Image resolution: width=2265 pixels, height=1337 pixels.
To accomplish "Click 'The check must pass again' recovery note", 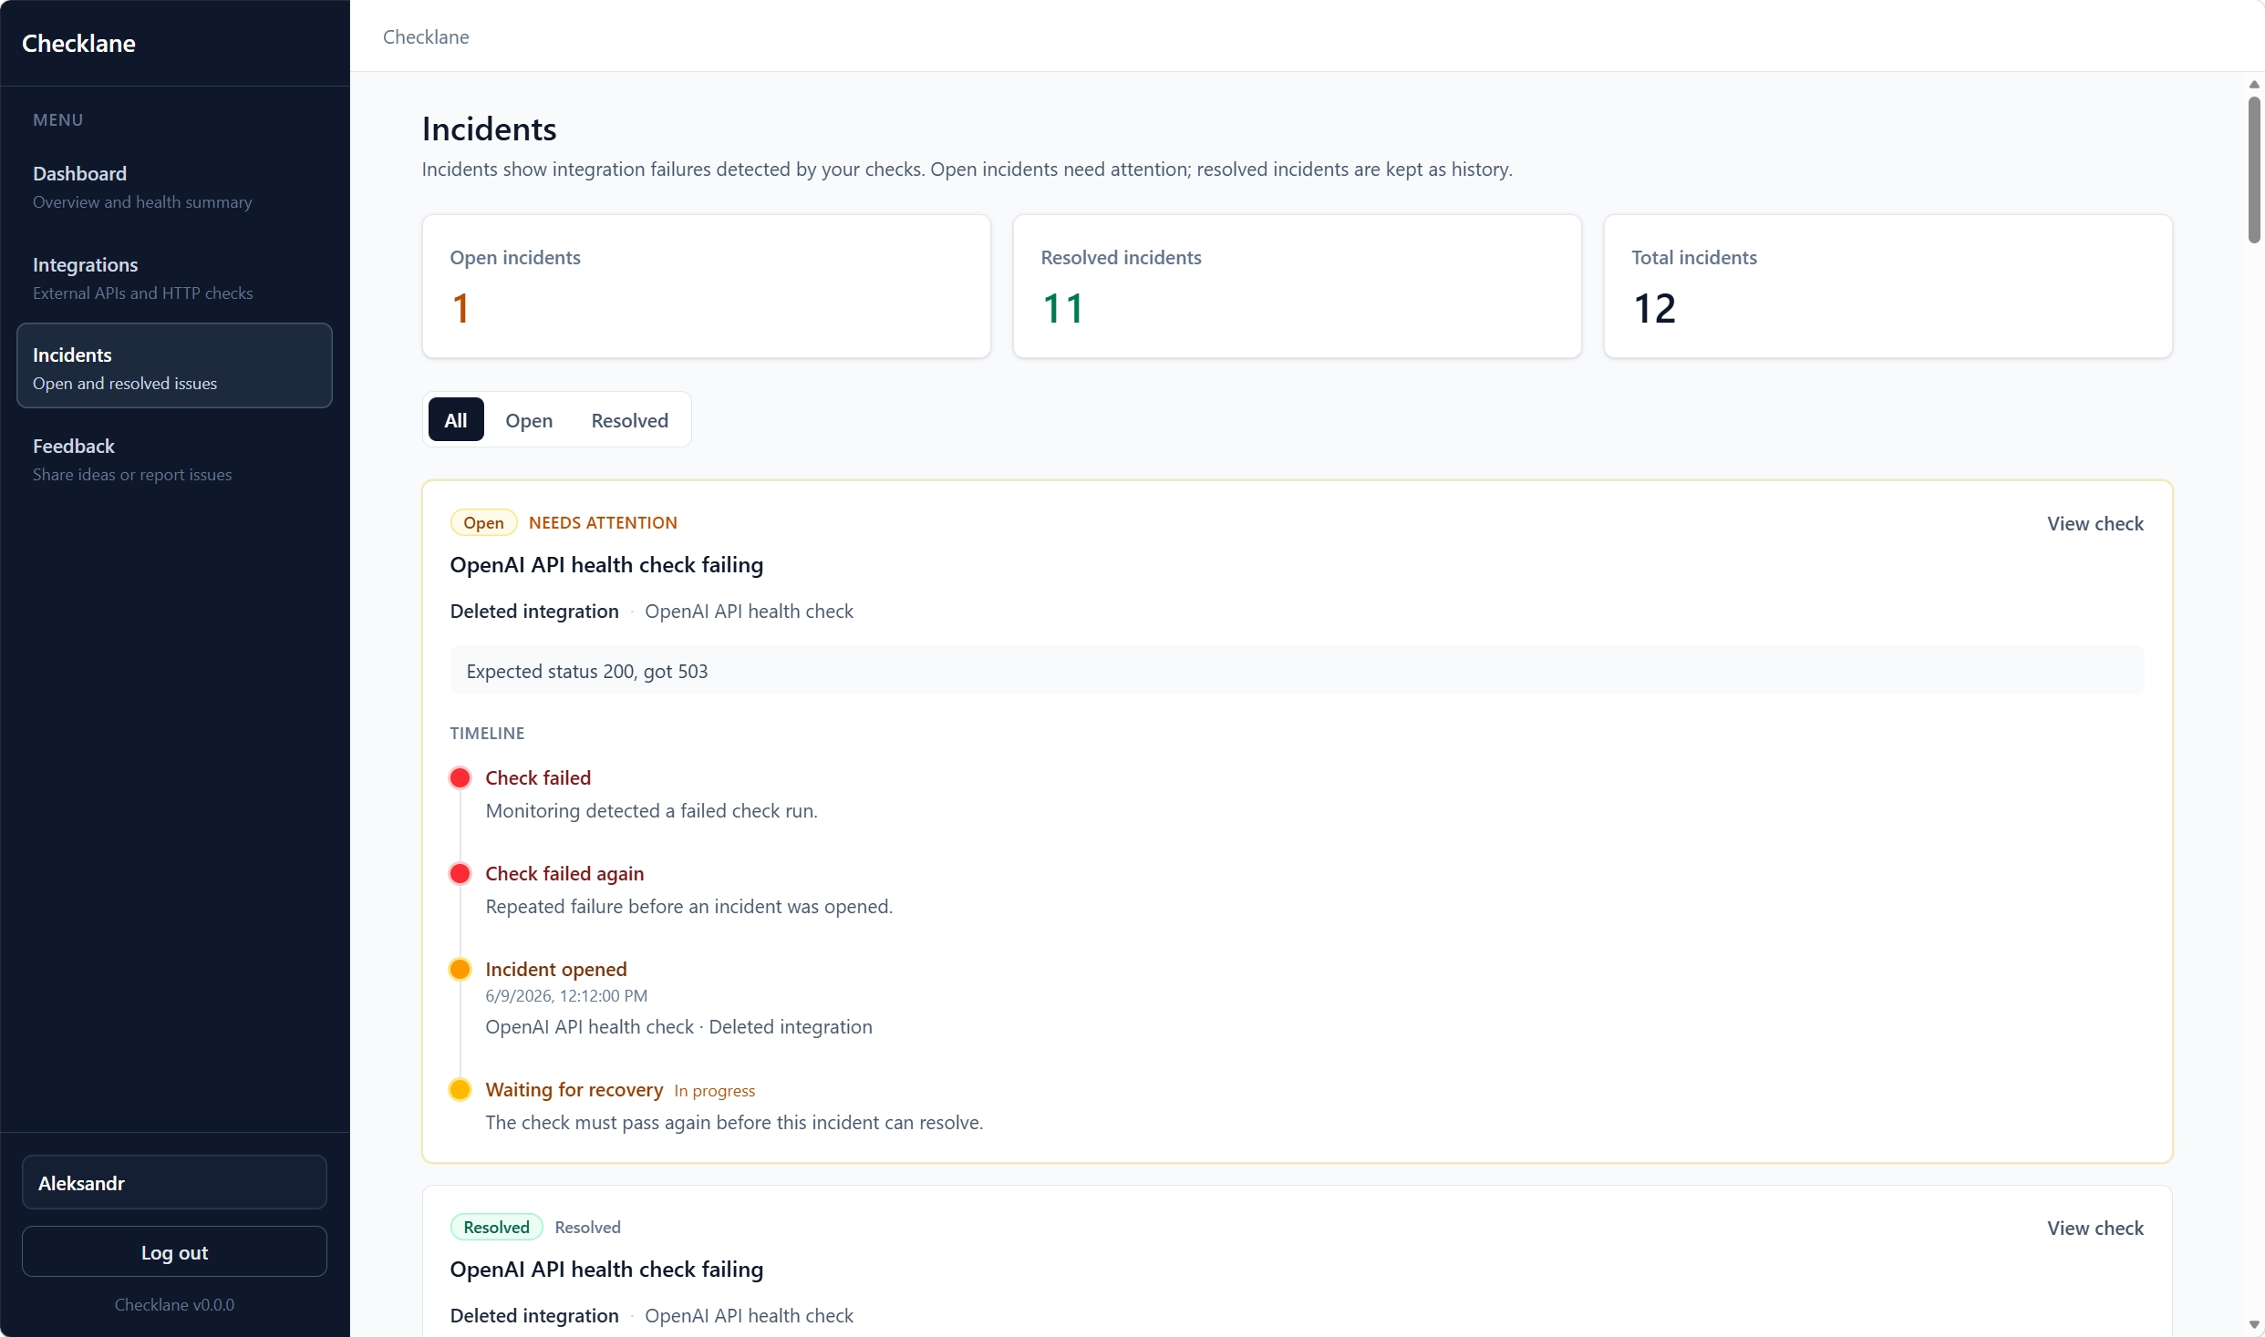I will click(734, 1123).
